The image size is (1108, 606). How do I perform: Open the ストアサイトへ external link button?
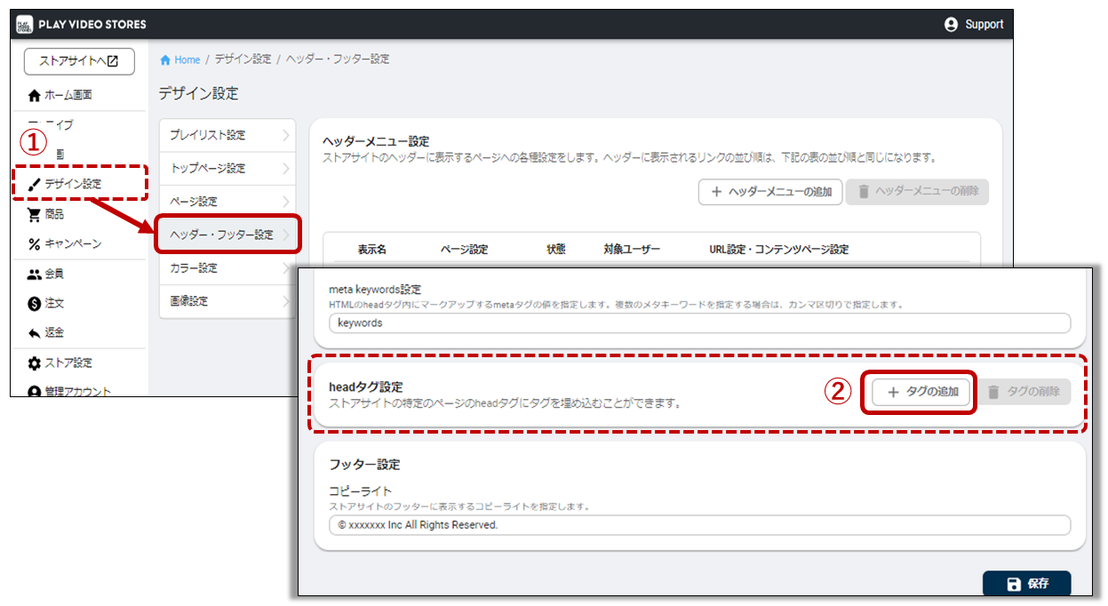(79, 61)
